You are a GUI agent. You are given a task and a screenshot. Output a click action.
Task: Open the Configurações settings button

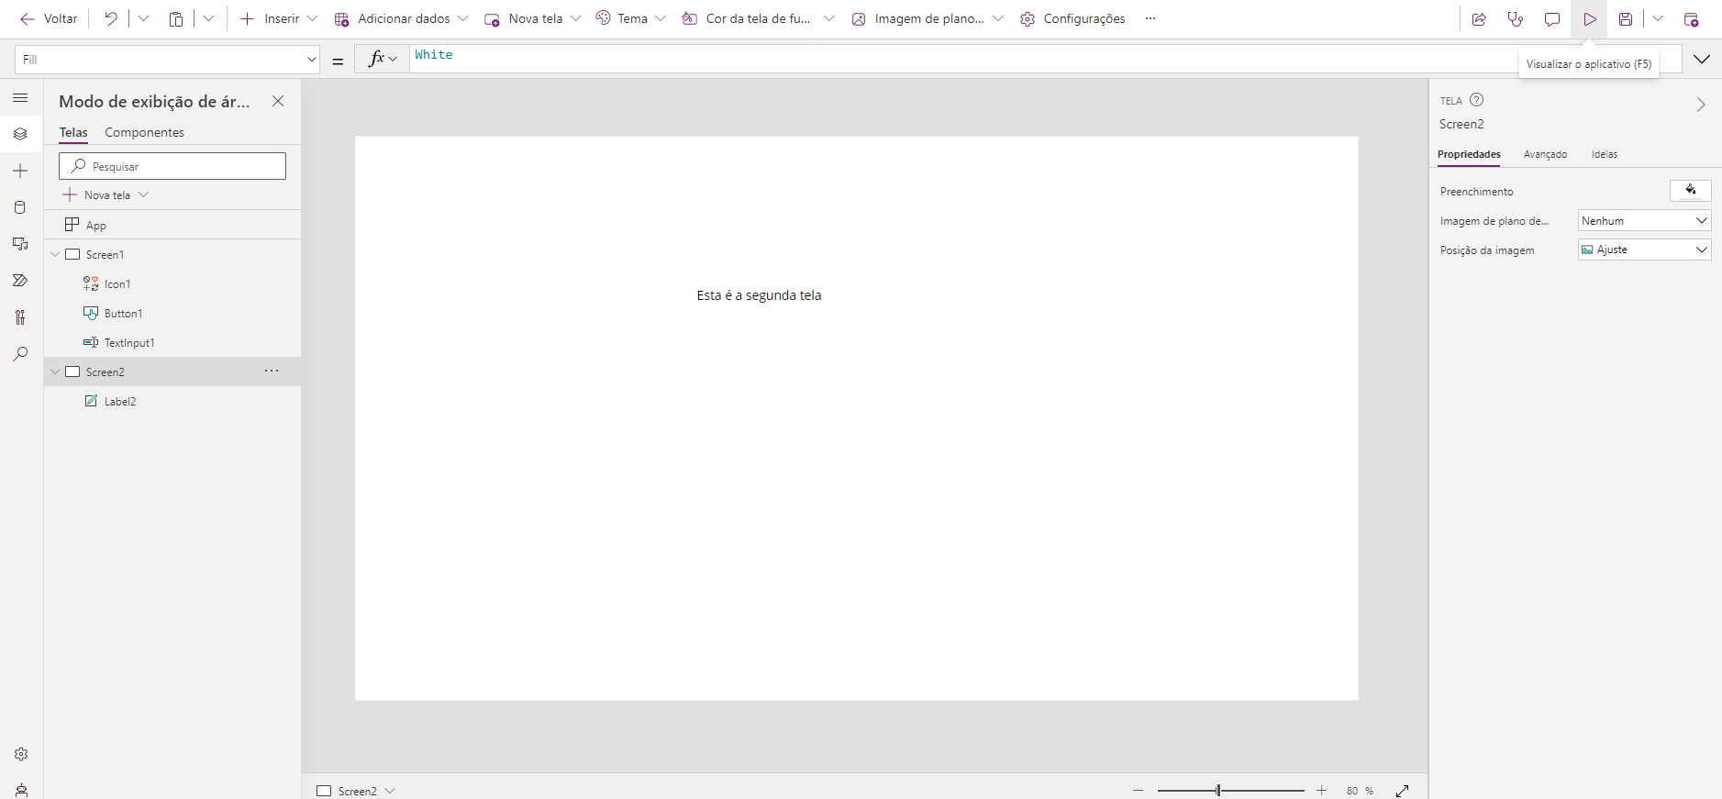1072,19
